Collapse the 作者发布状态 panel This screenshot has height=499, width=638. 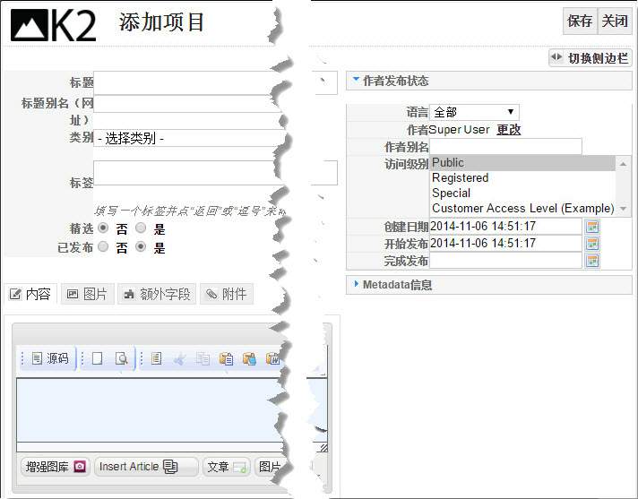click(395, 81)
